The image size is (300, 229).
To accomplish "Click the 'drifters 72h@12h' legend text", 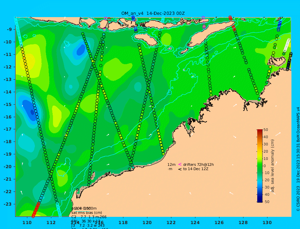I will (x=198, y=165).
